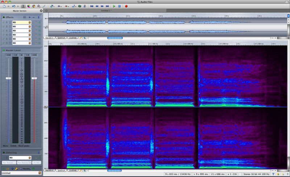
Task: Open the snap-to-marker options dropdown
Action: coord(52,6)
